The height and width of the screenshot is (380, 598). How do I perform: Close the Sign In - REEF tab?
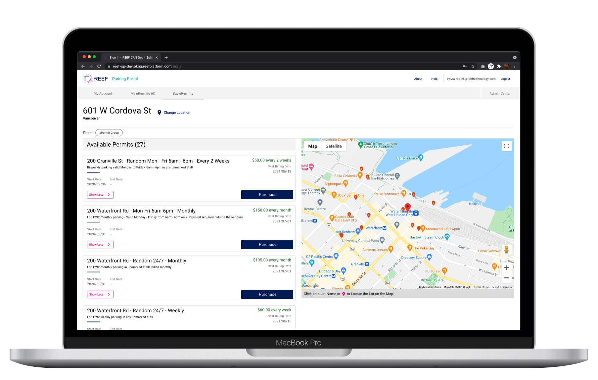(x=157, y=58)
